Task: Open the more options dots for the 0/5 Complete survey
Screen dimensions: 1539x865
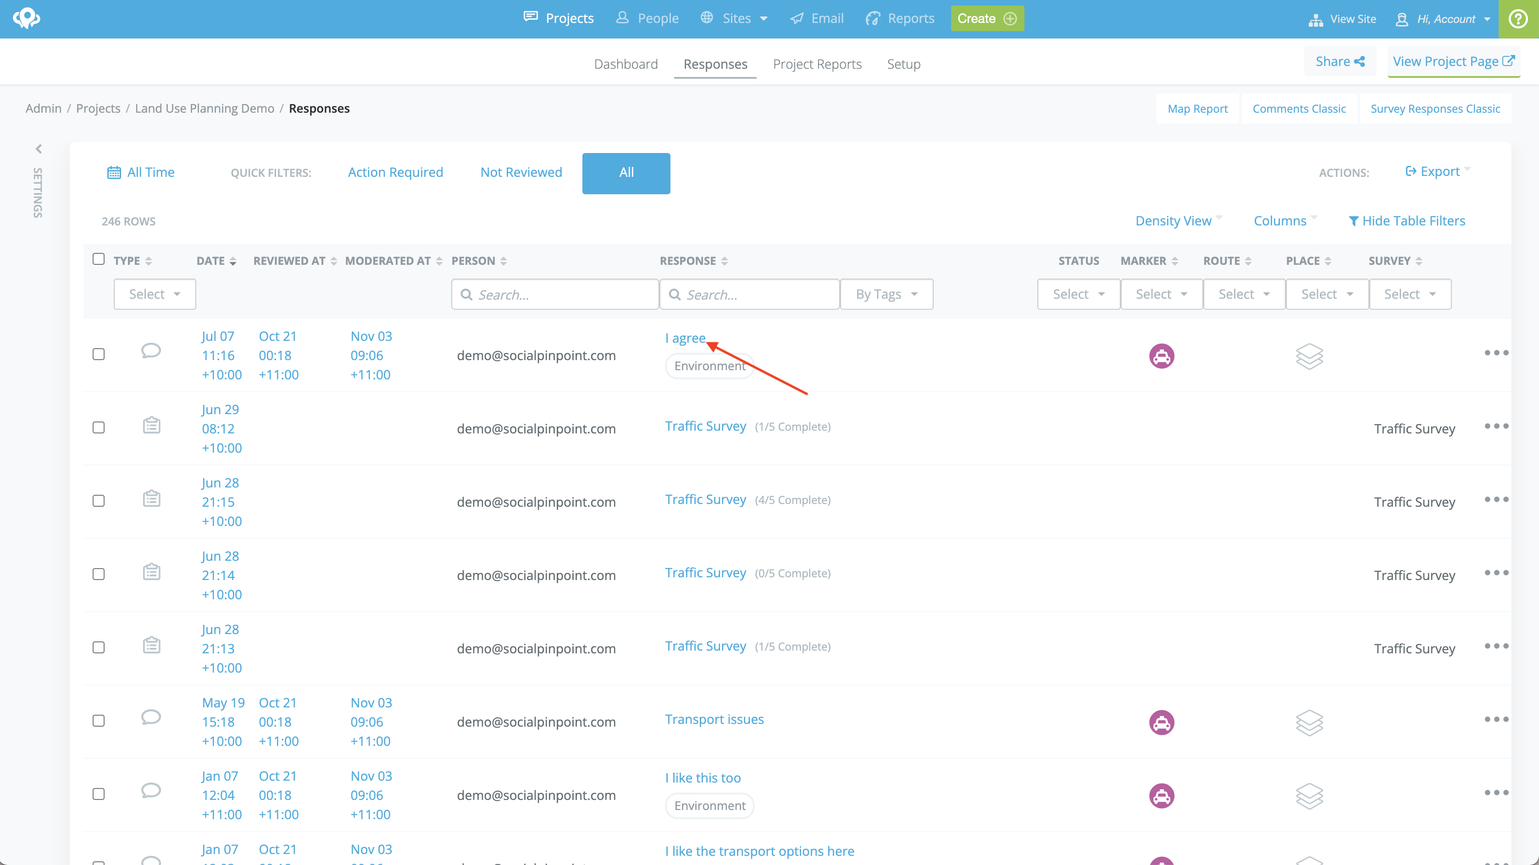Action: point(1496,573)
